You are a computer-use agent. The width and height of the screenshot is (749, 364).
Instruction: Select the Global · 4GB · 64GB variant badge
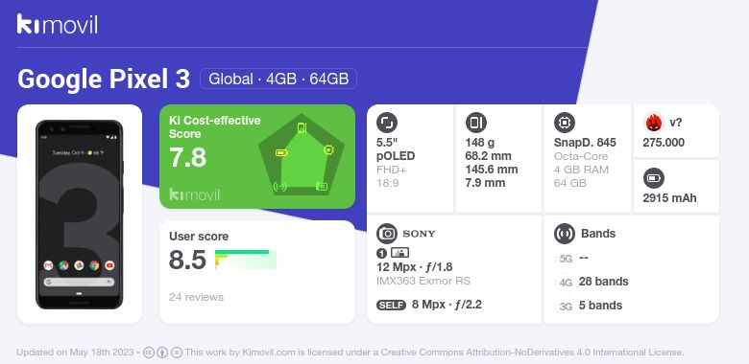point(278,79)
